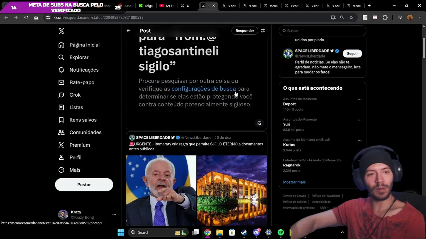426x239 pixels.
Task: Open Termos de Serviço footer link
Action: [294, 196]
